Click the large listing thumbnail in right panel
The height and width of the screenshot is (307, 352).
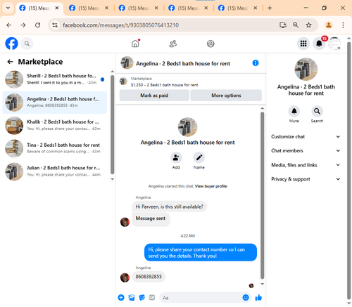tap(306, 70)
